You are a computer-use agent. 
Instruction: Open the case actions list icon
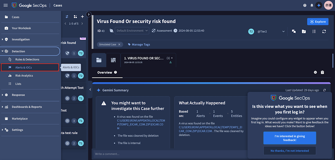coord(314,31)
